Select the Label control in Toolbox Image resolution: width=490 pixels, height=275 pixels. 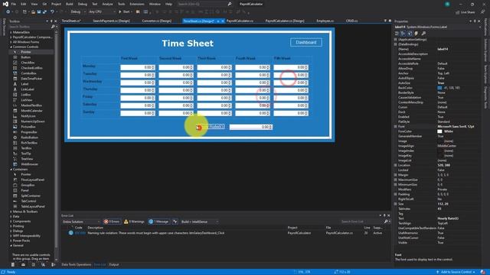click(x=24, y=84)
